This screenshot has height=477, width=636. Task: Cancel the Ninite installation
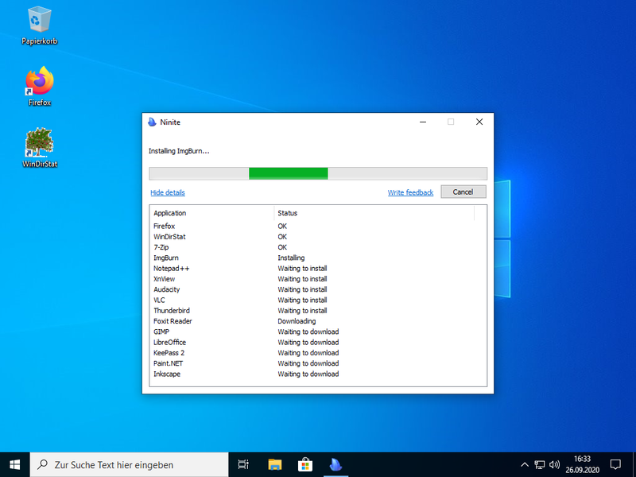pyautogui.click(x=463, y=192)
